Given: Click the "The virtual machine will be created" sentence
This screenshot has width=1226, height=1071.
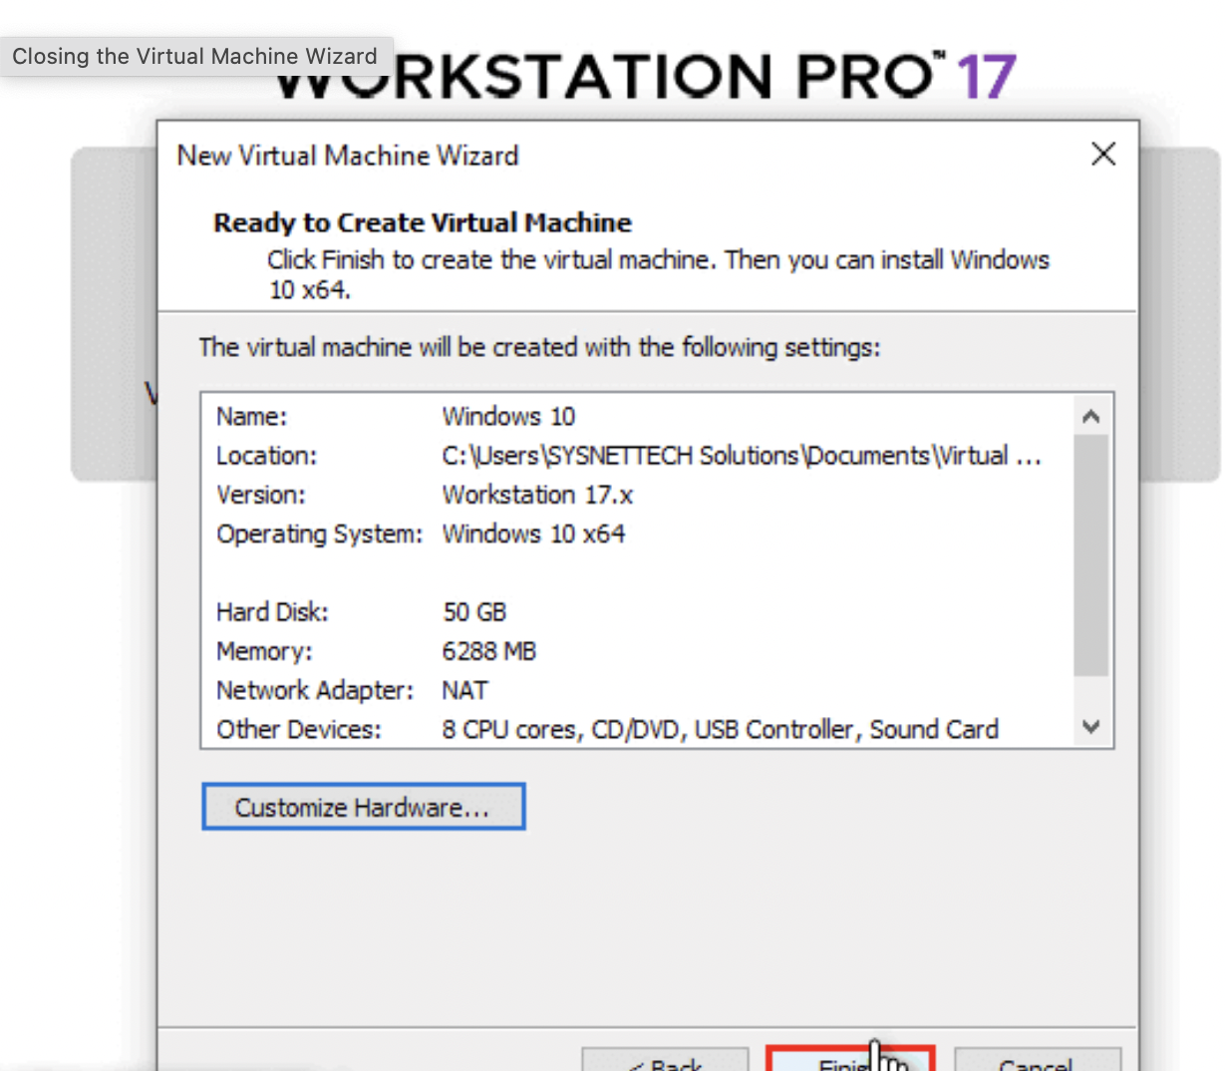Looking at the screenshot, I should [539, 347].
